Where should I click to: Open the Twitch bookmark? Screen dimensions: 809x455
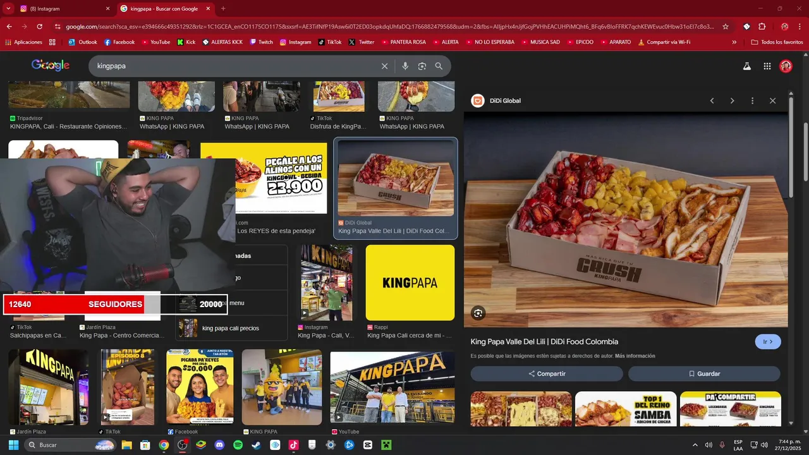point(262,42)
